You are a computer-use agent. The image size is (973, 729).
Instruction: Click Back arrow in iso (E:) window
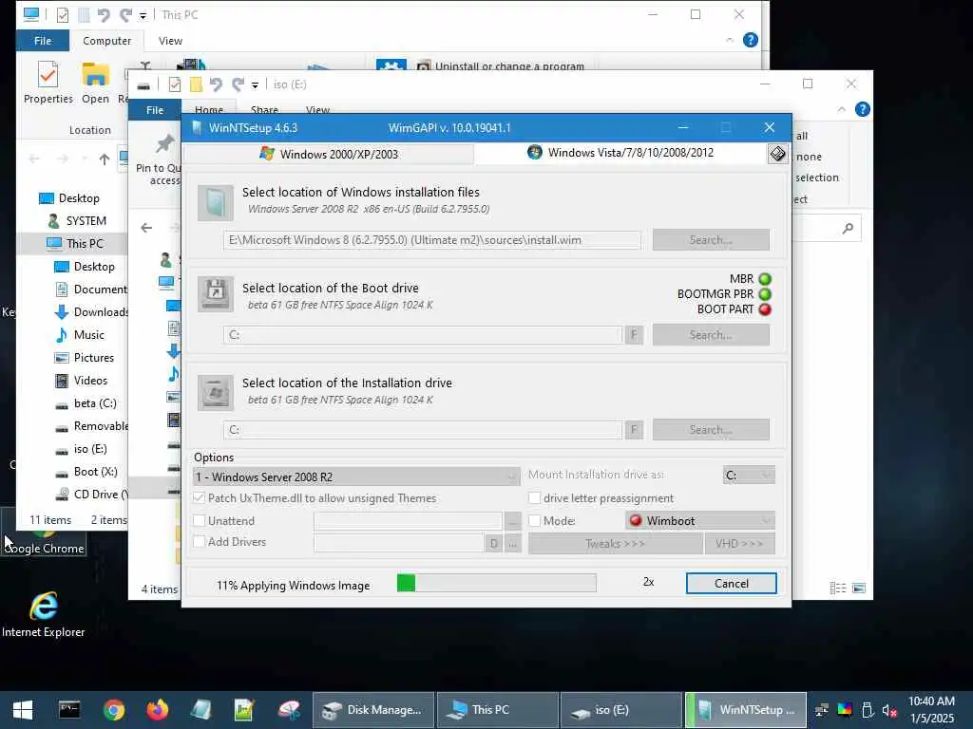pos(146,228)
